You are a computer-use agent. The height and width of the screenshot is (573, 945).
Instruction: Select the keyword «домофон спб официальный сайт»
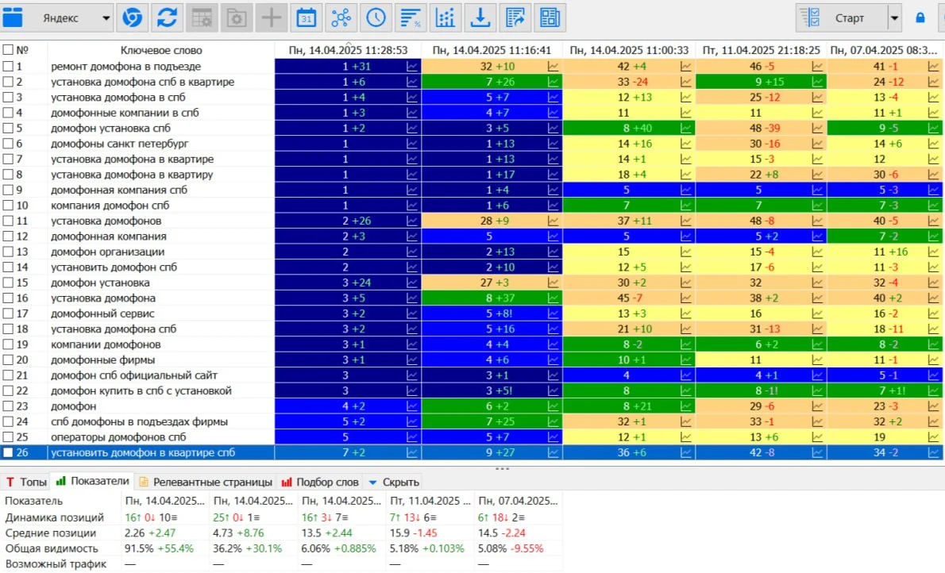(x=133, y=375)
